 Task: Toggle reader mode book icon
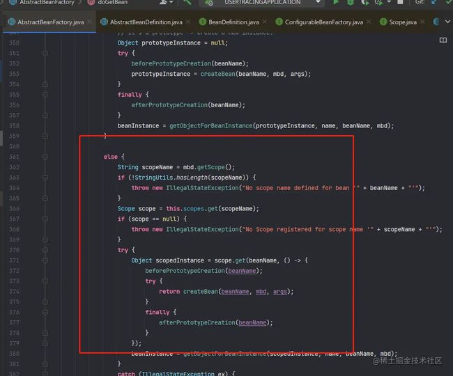coord(443,40)
